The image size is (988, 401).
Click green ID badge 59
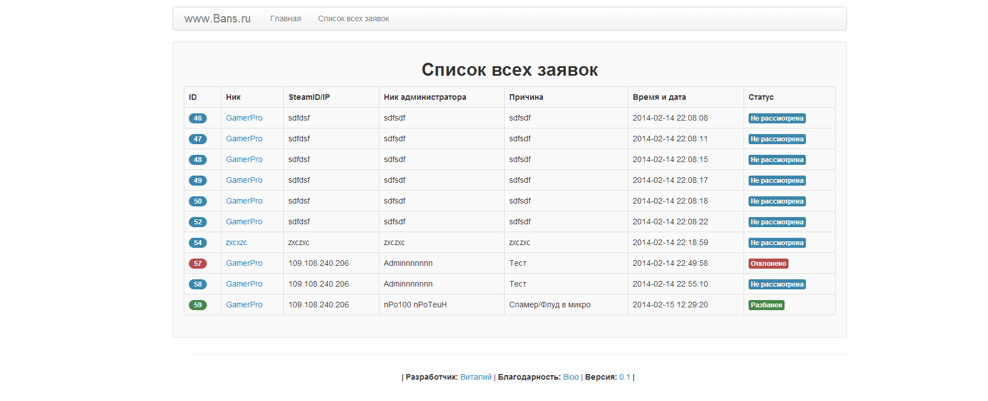[x=198, y=305]
